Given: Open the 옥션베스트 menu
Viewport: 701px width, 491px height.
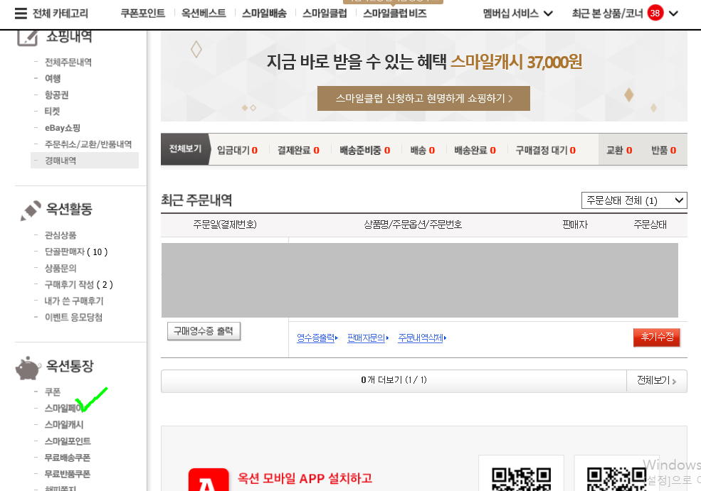Looking at the screenshot, I should (204, 14).
